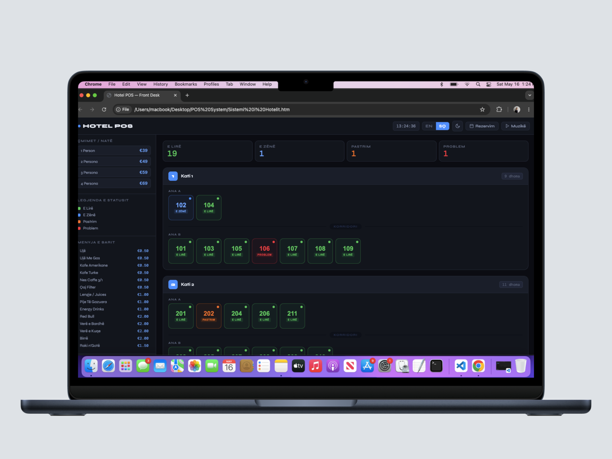Open Chrome three-dot menu
Viewport: 612px width, 459px height.
pyautogui.click(x=529, y=110)
